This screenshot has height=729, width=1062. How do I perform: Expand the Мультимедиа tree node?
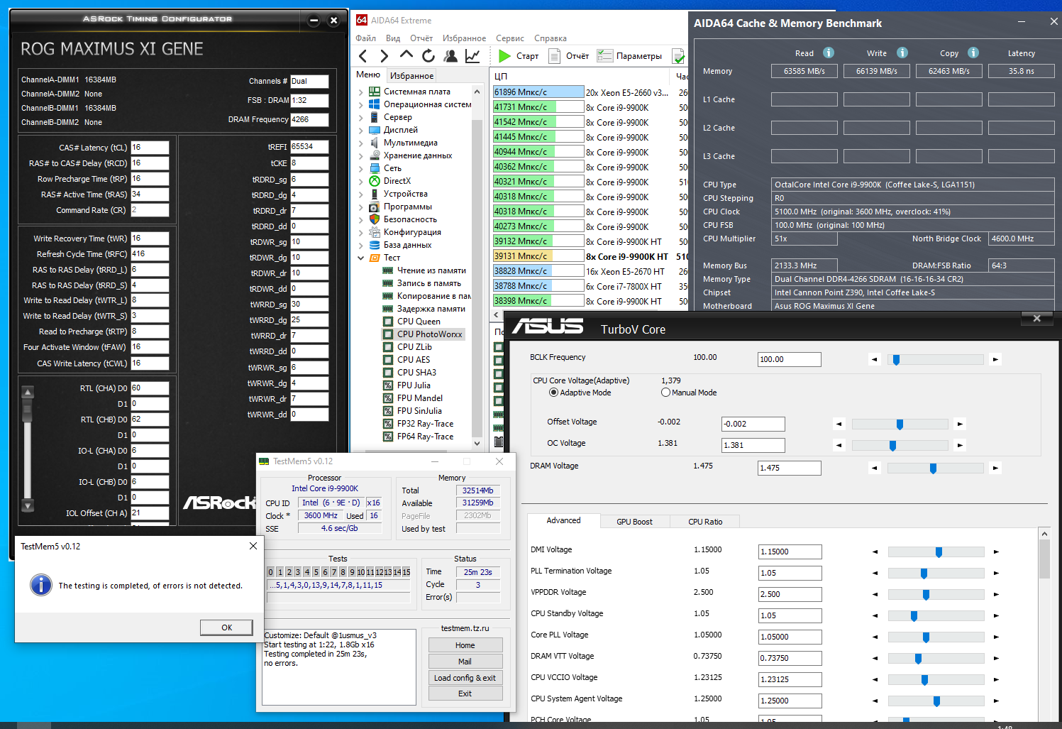pyautogui.click(x=360, y=143)
